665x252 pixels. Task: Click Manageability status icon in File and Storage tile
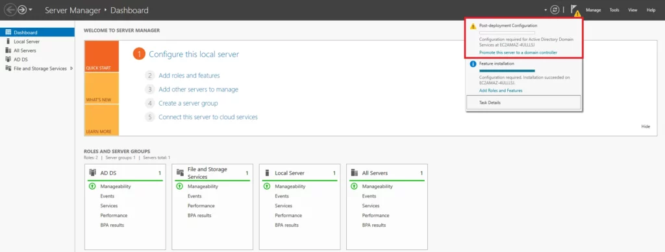click(179, 187)
